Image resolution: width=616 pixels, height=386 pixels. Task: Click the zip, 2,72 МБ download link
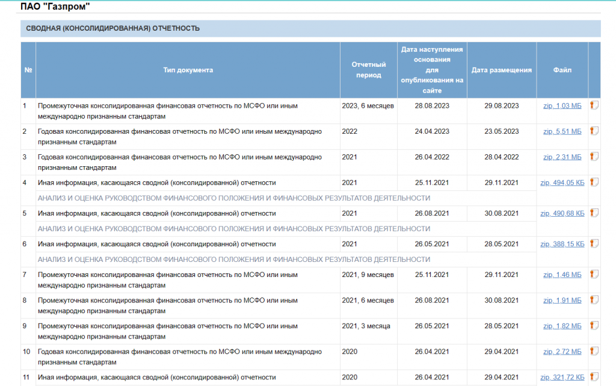[562, 352]
